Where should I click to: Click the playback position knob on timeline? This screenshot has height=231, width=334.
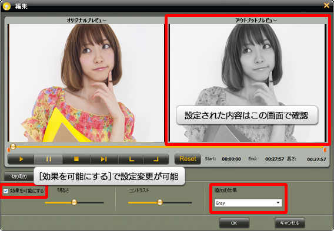coord(13,147)
